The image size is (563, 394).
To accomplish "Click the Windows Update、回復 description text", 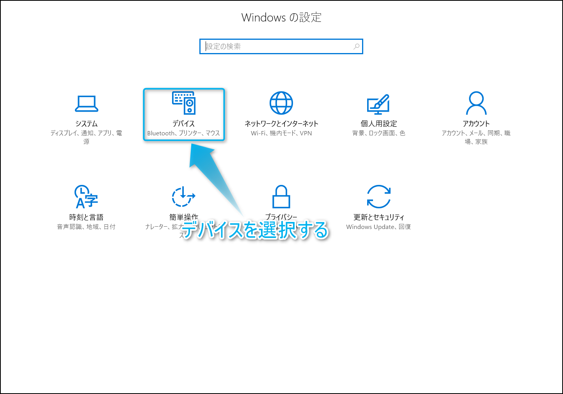I will click(378, 227).
